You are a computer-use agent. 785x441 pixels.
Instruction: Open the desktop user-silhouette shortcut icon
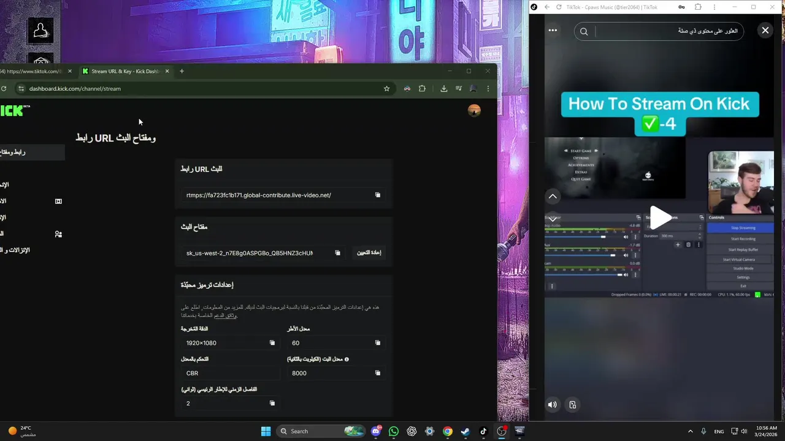click(x=40, y=31)
